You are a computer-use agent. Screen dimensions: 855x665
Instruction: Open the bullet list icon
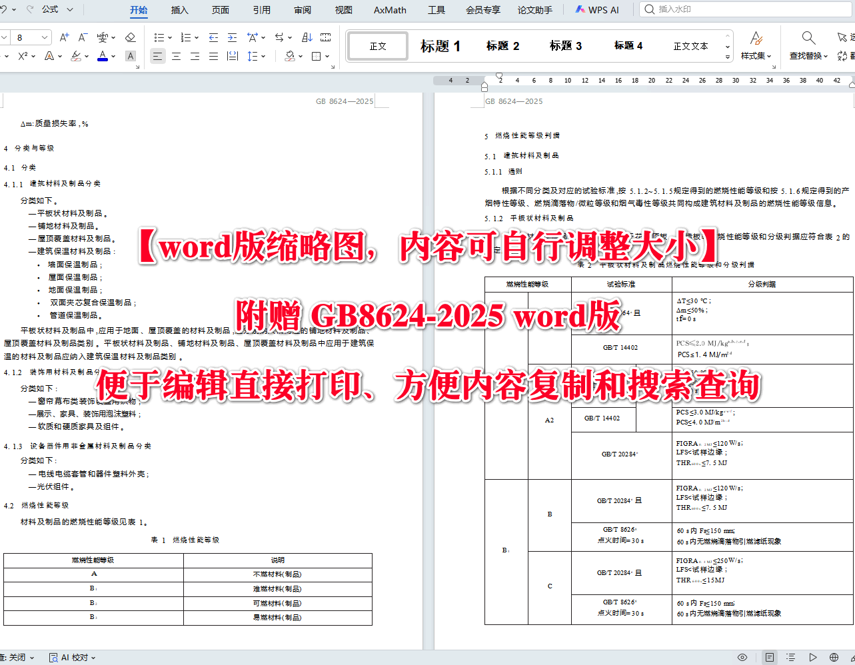tap(159, 37)
